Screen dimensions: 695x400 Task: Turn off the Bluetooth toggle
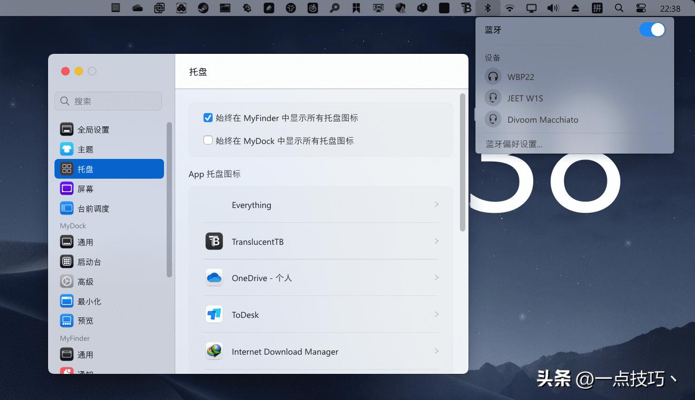(x=651, y=30)
